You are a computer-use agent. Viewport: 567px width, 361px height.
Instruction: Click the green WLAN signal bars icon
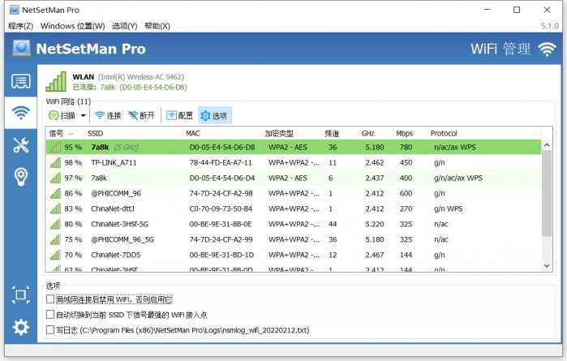(56, 81)
